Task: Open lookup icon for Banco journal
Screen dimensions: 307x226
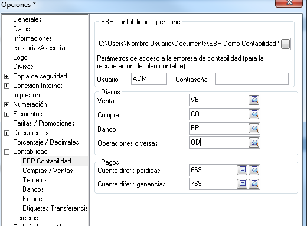Action: (x=254, y=128)
